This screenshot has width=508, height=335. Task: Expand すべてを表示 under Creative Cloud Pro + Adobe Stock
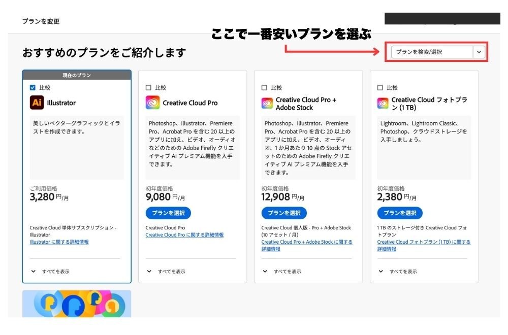[282, 271]
